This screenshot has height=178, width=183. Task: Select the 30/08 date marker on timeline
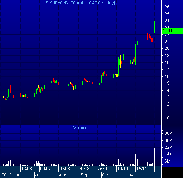click(84, 169)
